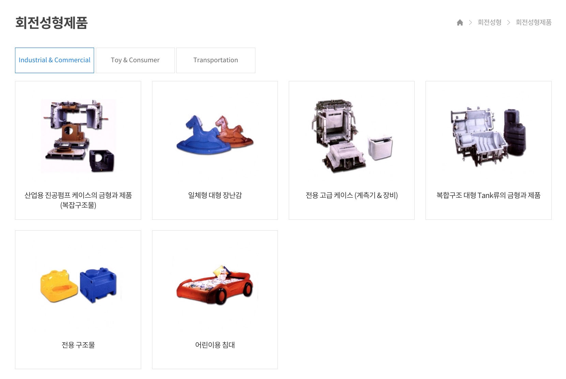Image resolution: width=566 pixels, height=379 pixels.
Task: Open the 회전성형제품 breadcrumb link
Action: 533,22
